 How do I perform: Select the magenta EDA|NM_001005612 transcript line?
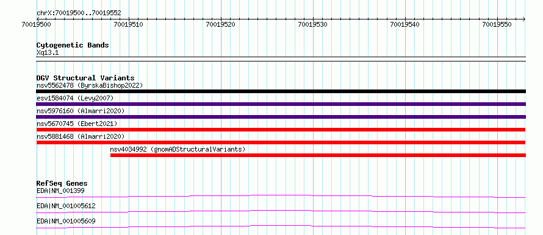(281, 211)
